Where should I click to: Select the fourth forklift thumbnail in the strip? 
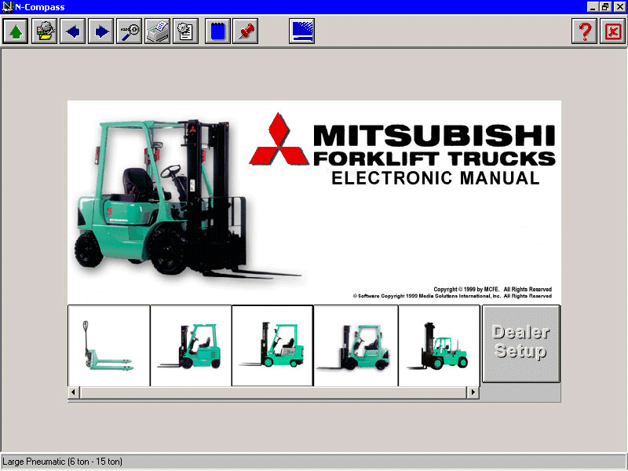pyautogui.click(x=356, y=345)
